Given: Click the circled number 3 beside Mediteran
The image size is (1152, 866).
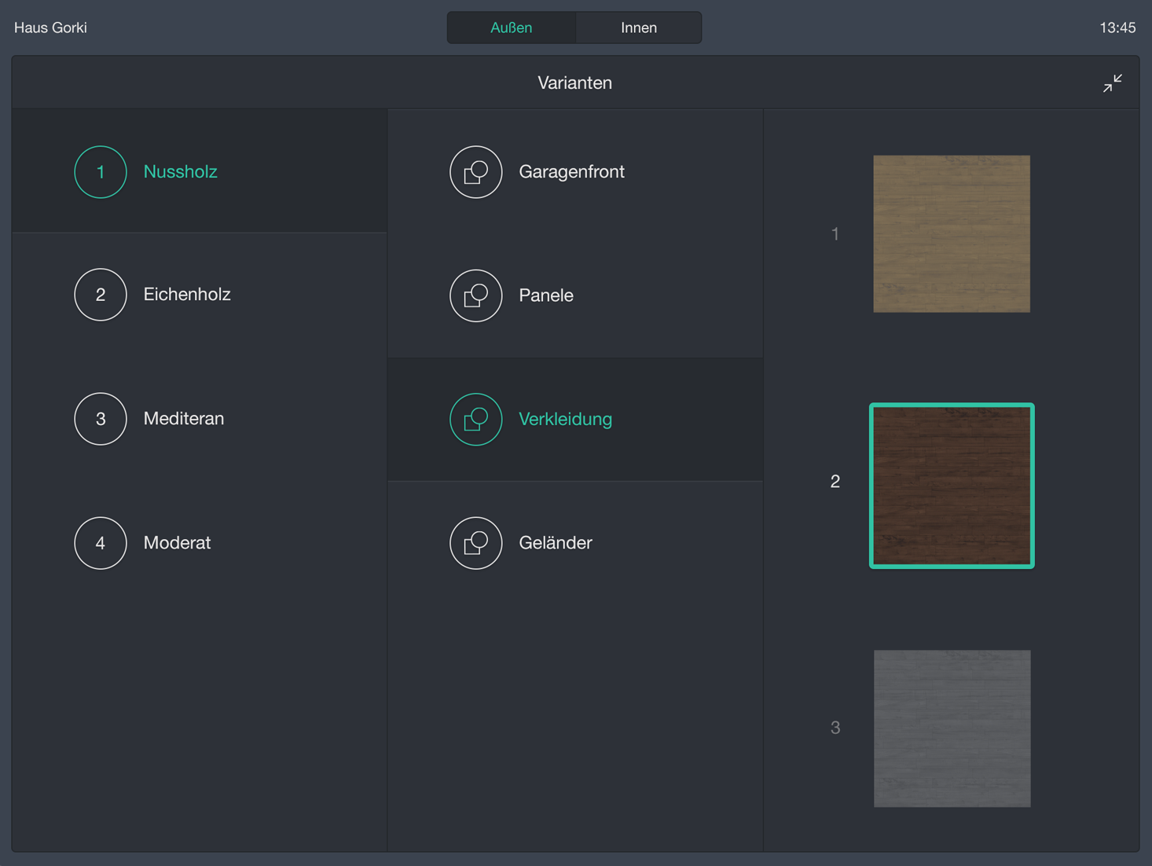Looking at the screenshot, I should click(101, 419).
